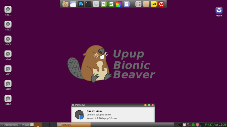227x127 pixels.
Task: Click the green storage cylinder tray icon
Action: click(x=193, y=125)
